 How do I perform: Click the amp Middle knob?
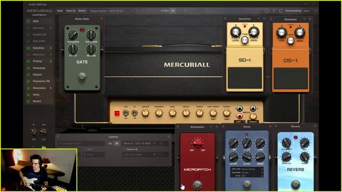[186, 113]
